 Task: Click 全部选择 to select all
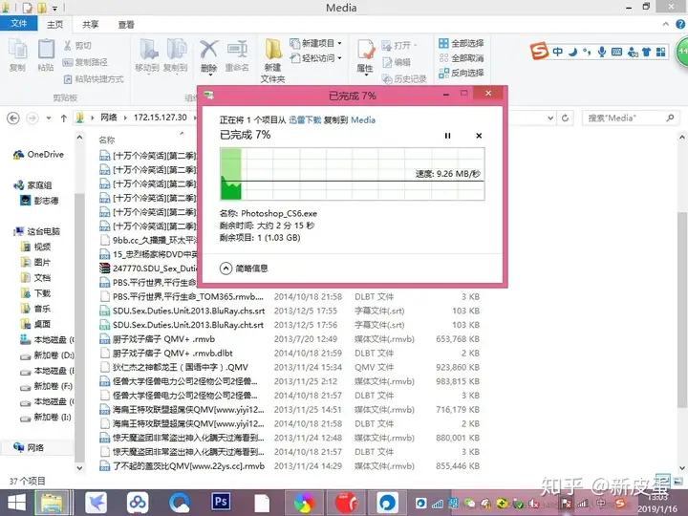[462, 43]
